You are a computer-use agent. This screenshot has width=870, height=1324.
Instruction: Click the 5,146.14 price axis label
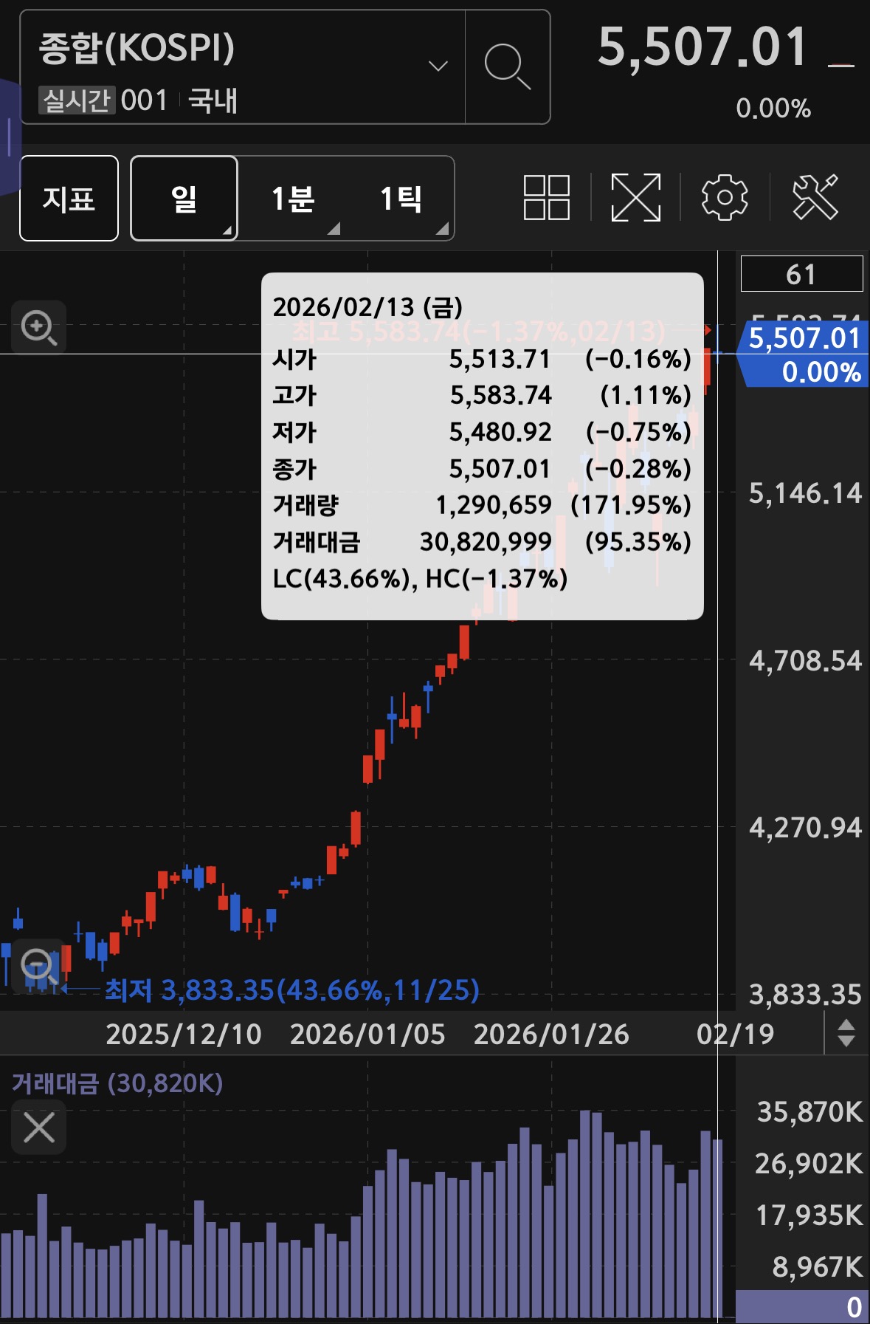point(805,493)
